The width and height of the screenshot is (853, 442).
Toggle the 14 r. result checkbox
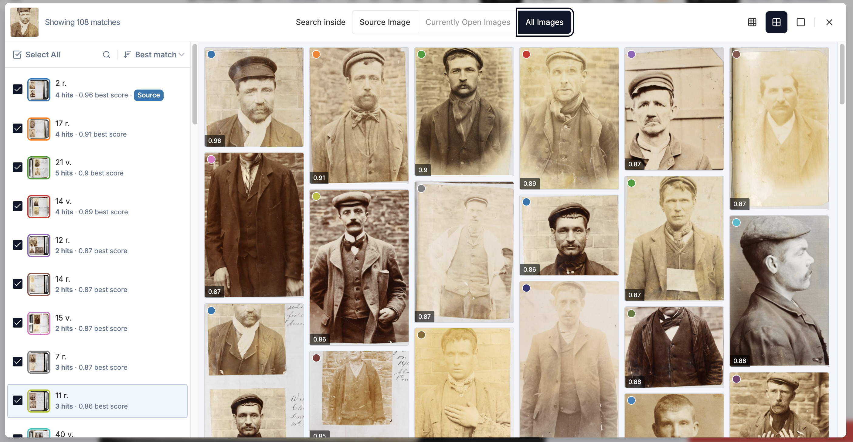pyautogui.click(x=18, y=284)
